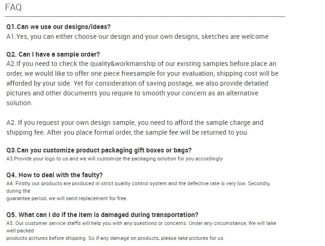Screen dimensions: 325x246
Task: Select the question about using our designs/ideas
Action: pyautogui.click(x=58, y=27)
